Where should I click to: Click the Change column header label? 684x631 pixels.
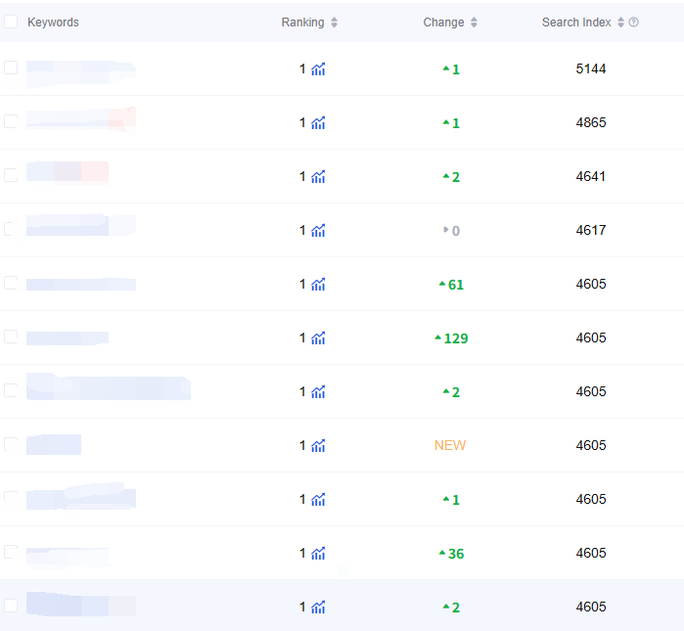coord(443,23)
